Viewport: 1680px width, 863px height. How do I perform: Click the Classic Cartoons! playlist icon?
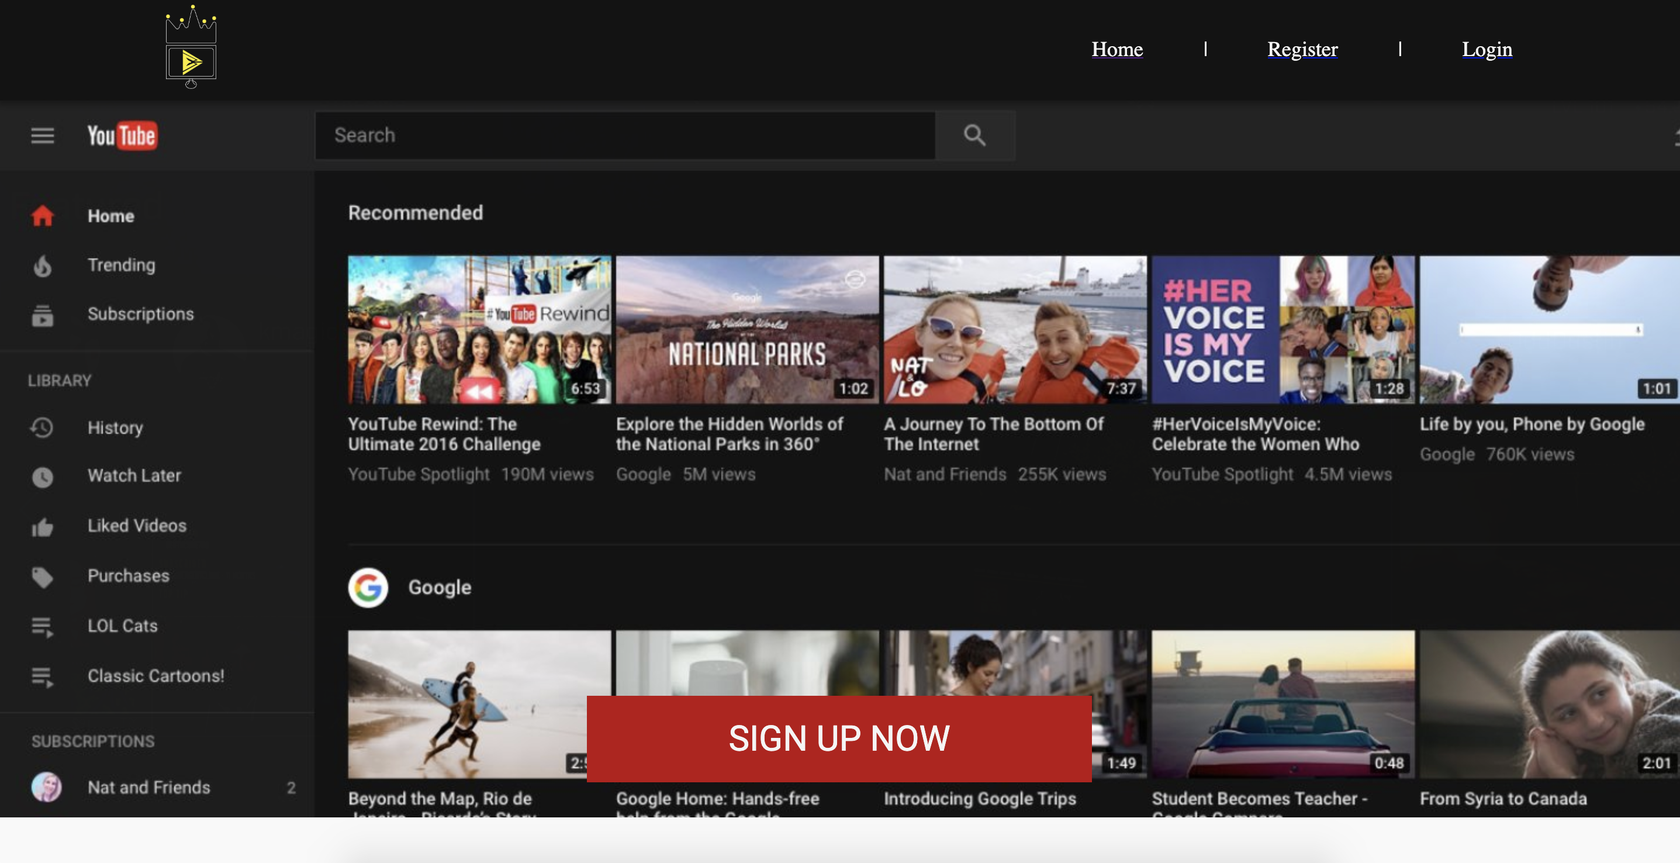click(x=43, y=677)
